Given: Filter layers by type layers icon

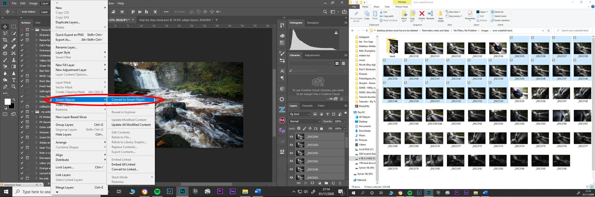Looking at the screenshot, I should (x=327, y=114).
